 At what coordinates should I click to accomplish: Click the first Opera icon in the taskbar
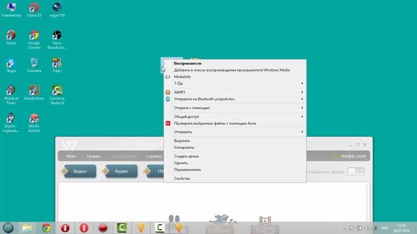pos(65,228)
